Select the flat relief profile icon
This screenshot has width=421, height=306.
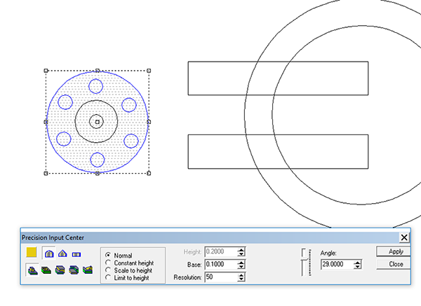(76, 254)
